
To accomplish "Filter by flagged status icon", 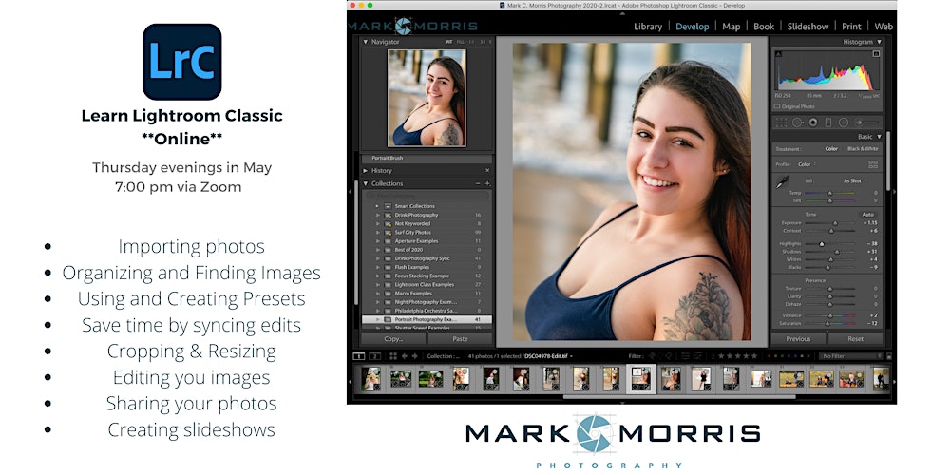I will (652, 356).
